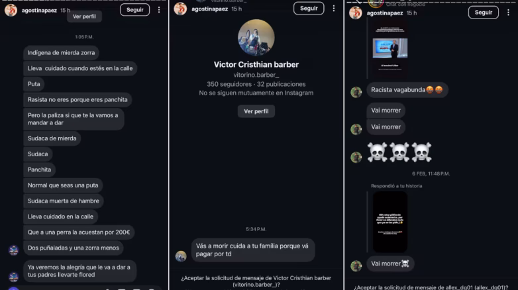Click sender avatar beside 'Racista vagabunda' message

(x=356, y=92)
